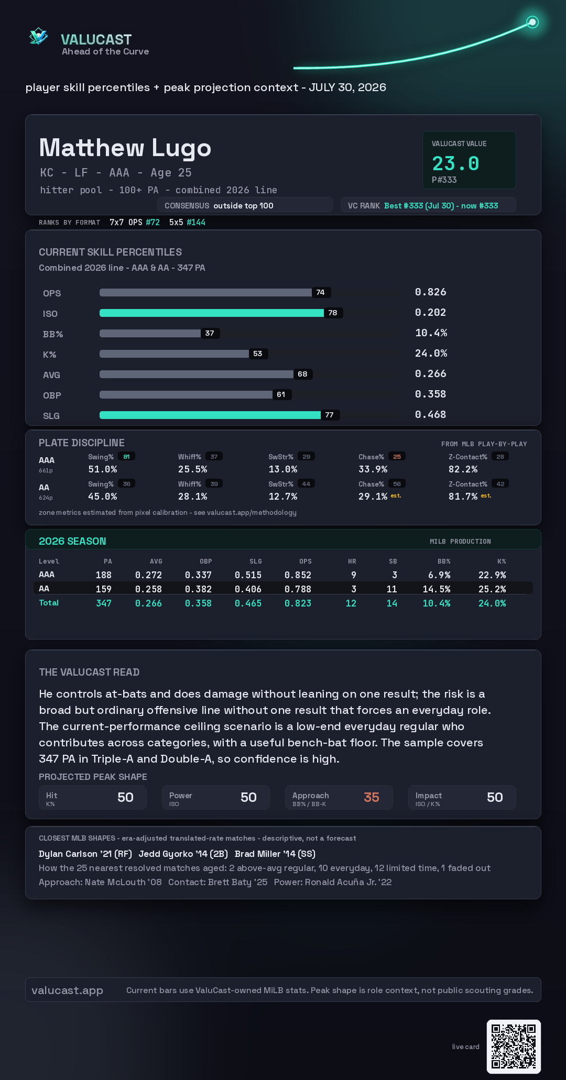Viewport: 566px width, 1080px height.
Task: Click the AAA Chase% percentile badge 25
Action: pos(397,457)
